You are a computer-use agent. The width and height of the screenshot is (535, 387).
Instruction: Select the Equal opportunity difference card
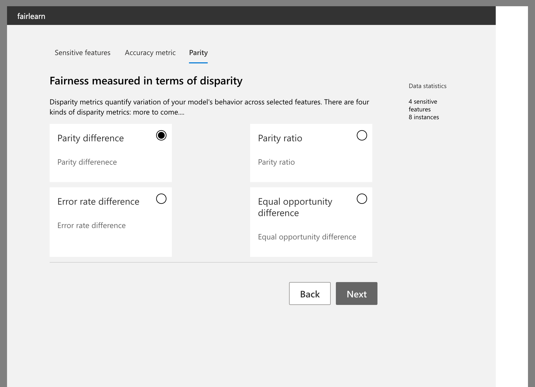(x=311, y=222)
